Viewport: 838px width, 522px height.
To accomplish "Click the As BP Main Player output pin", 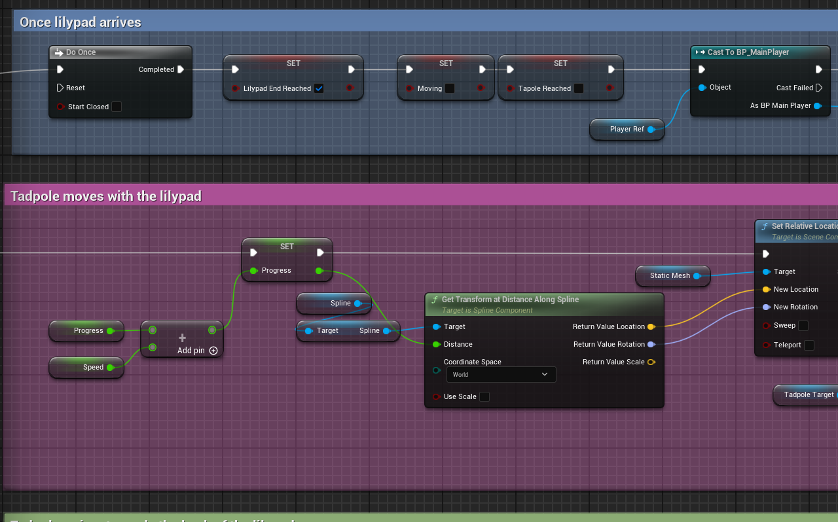I will 818,105.
